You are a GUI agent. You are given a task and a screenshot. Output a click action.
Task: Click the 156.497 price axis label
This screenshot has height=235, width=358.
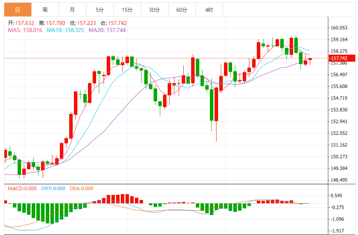[x=339, y=75]
